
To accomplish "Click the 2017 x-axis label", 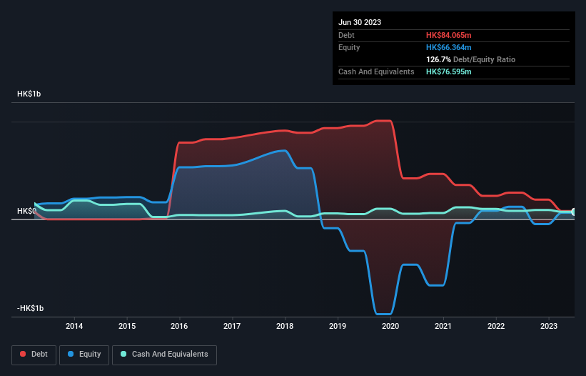I will [232, 326].
